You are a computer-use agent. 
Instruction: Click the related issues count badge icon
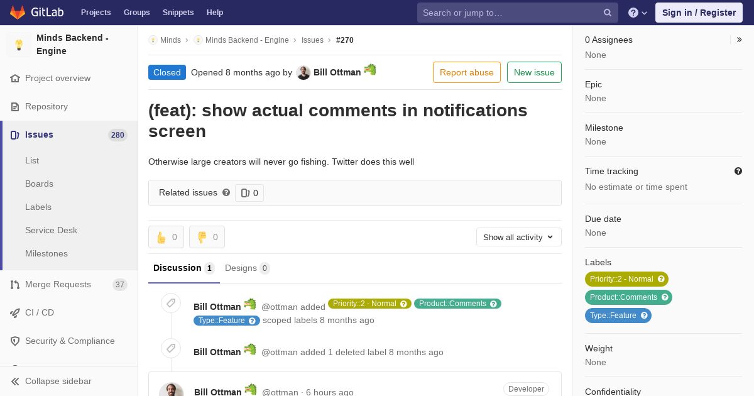click(x=245, y=193)
